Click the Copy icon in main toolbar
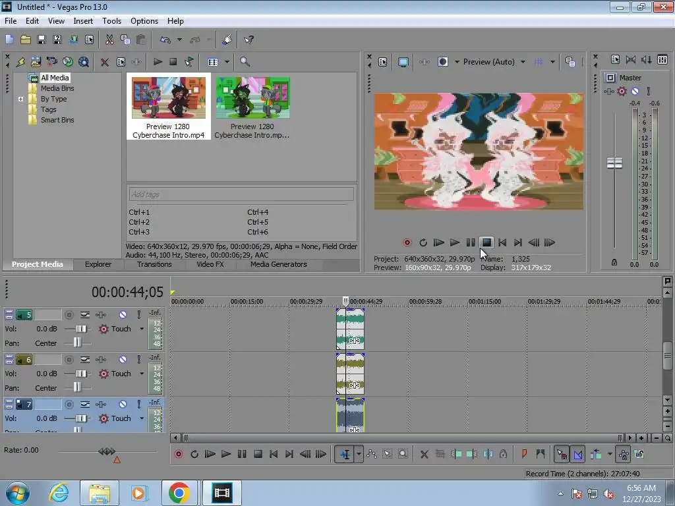 coord(125,40)
